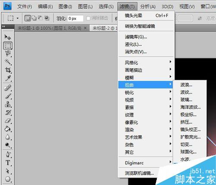
Task: Open the 图像(I) menu
Action: click(x=65, y=6)
